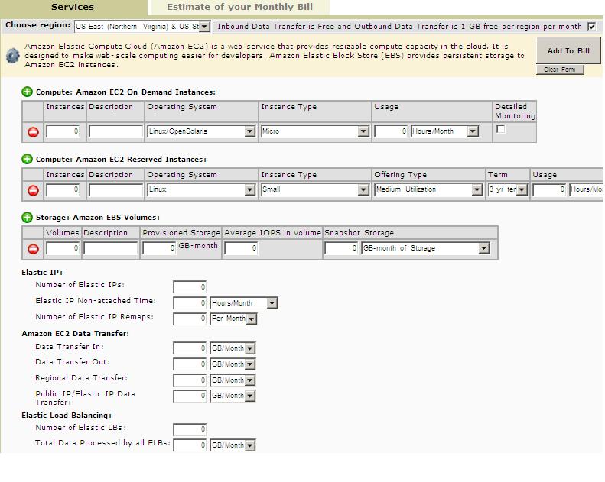605x482 pixels.
Task: Remove the Reserved Instances row
Action: [33, 190]
